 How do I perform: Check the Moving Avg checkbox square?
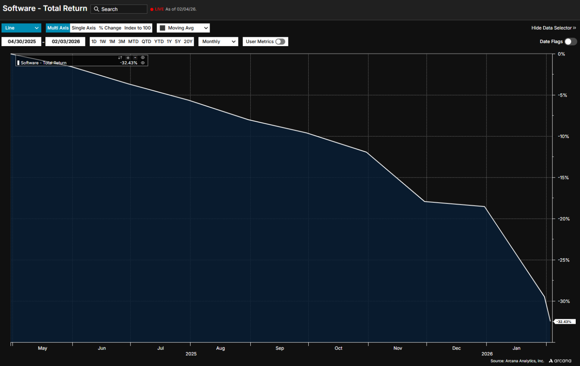163,28
